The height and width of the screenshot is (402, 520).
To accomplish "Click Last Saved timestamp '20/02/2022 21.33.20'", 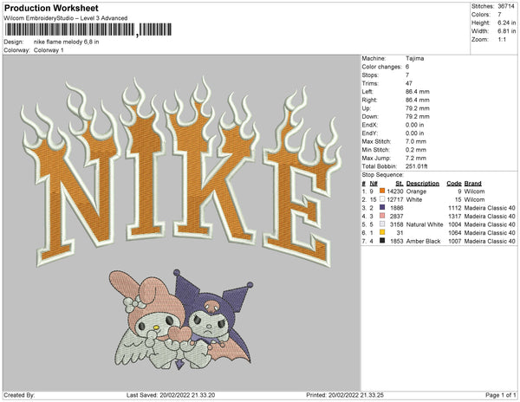I will click(x=187, y=395).
